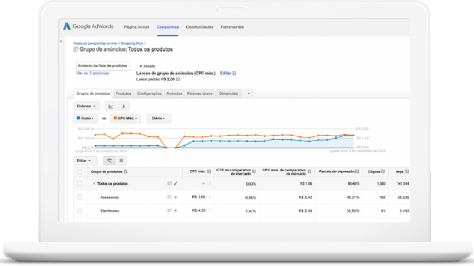This screenshot has height=266, width=474.
Task: Expand the left sidebar chevron
Action: 61,42
